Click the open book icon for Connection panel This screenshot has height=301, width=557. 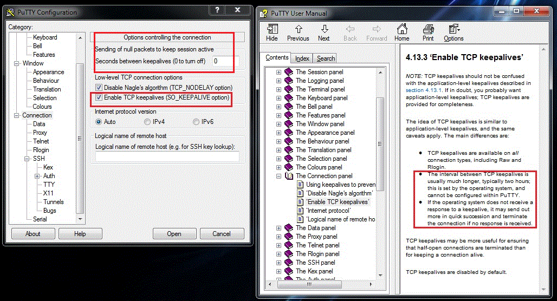tap(289, 176)
